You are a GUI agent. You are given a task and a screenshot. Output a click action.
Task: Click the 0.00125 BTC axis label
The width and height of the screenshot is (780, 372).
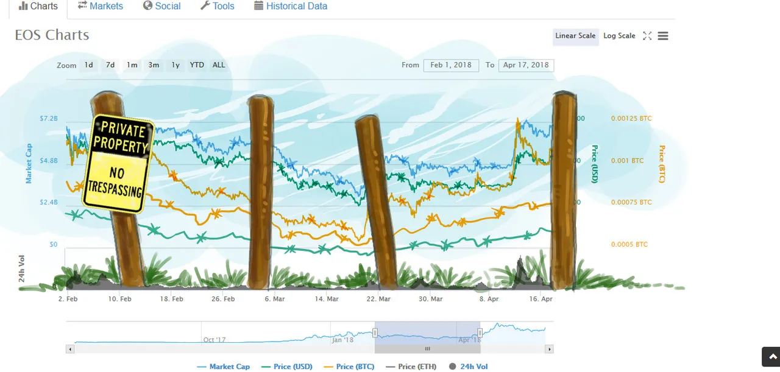point(631,118)
